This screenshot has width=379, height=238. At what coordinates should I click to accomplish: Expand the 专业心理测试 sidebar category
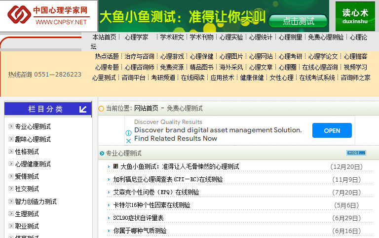point(11,126)
